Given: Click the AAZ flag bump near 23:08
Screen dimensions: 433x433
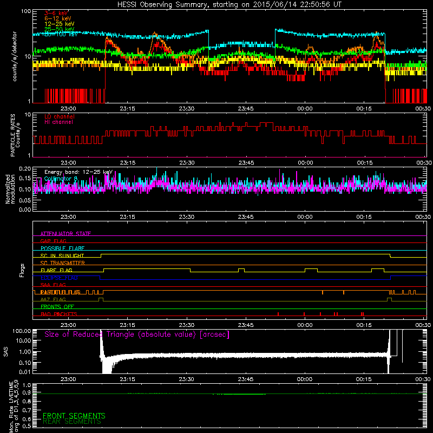Looking at the screenshot, I should tap(101, 299).
